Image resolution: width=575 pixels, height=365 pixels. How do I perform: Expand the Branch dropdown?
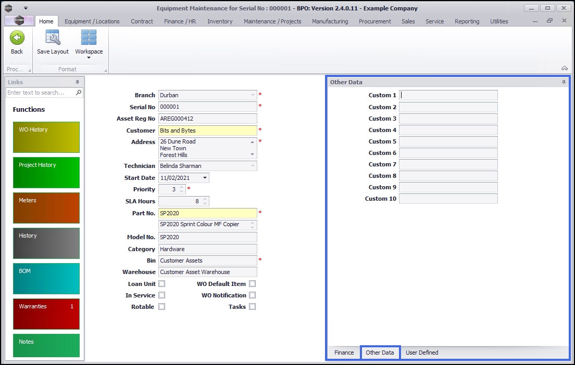point(253,95)
